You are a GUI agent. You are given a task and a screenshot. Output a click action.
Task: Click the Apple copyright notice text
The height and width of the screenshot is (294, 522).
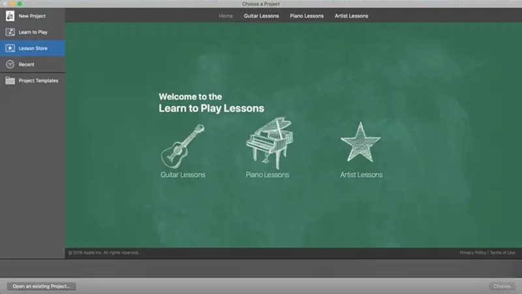[x=104, y=253]
